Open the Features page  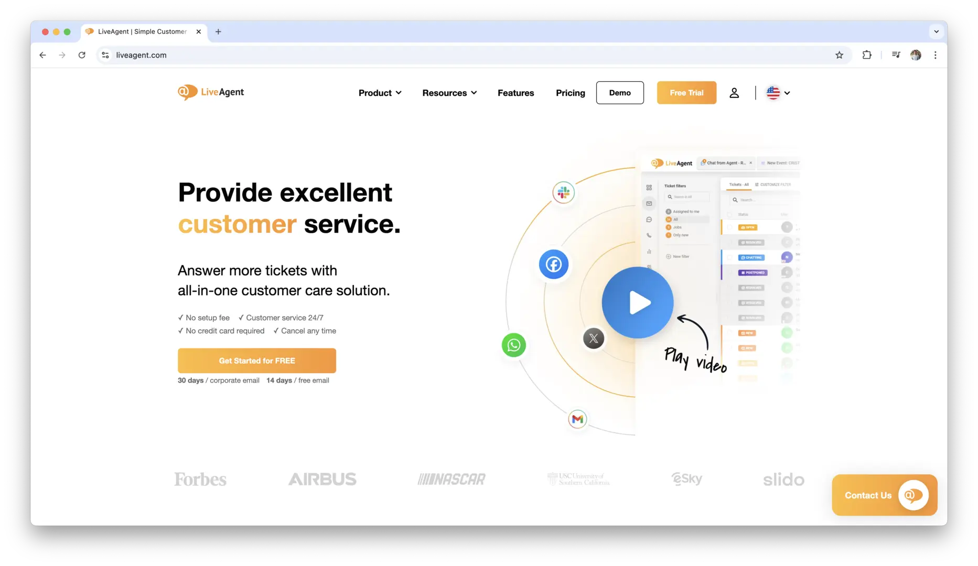tap(516, 93)
